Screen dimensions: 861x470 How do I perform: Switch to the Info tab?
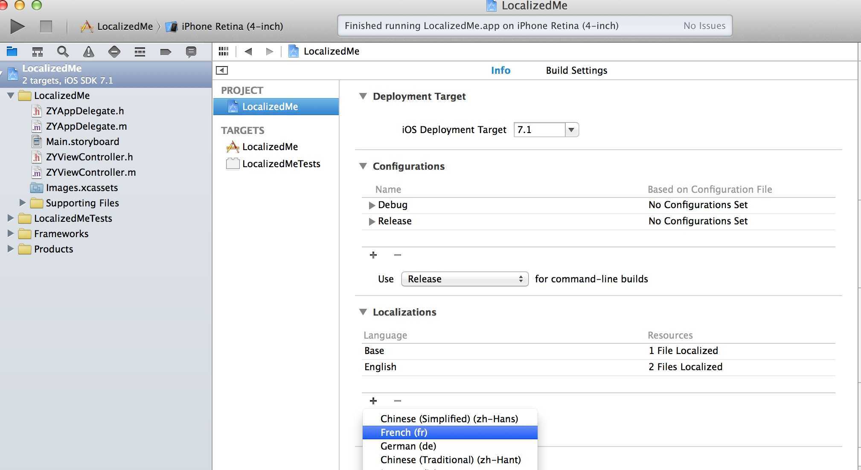point(500,70)
